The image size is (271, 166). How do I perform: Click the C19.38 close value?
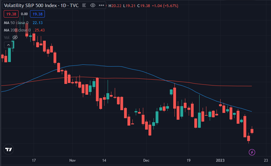(x=143, y=6)
